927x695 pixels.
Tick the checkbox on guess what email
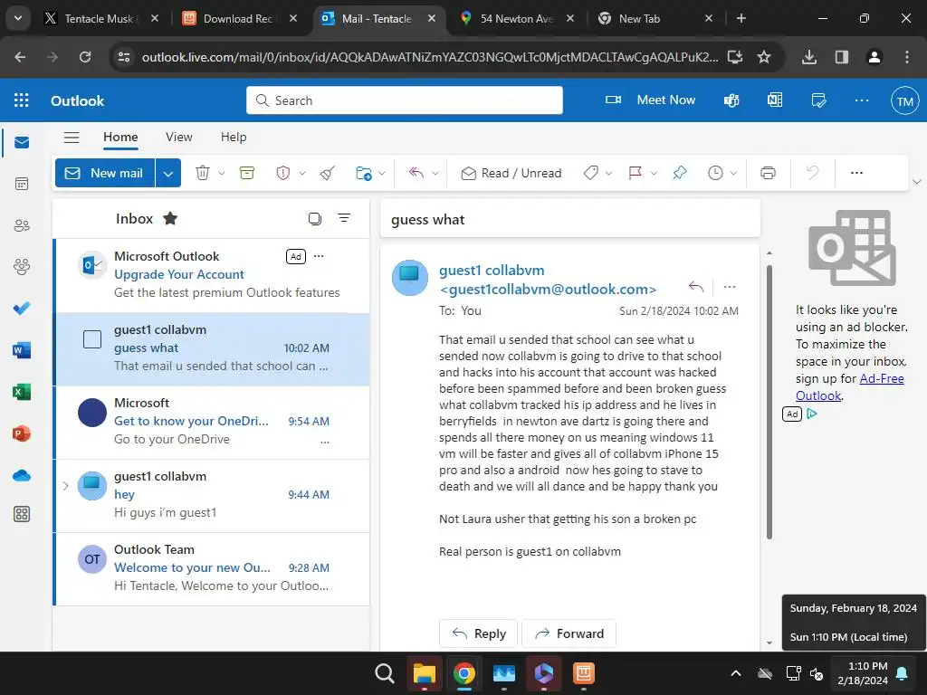click(x=92, y=339)
